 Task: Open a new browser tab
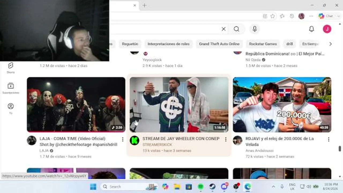(x=144, y=5)
